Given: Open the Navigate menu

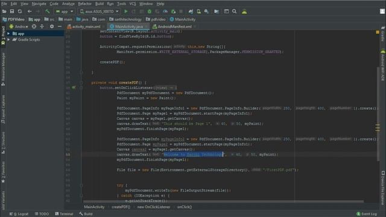Looking at the screenshot, I should (39, 4).
